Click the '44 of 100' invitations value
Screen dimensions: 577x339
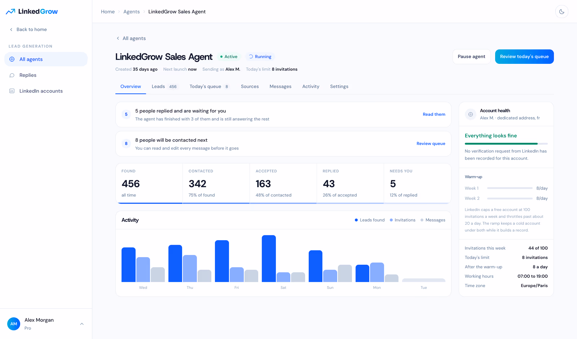click(538, 248)
